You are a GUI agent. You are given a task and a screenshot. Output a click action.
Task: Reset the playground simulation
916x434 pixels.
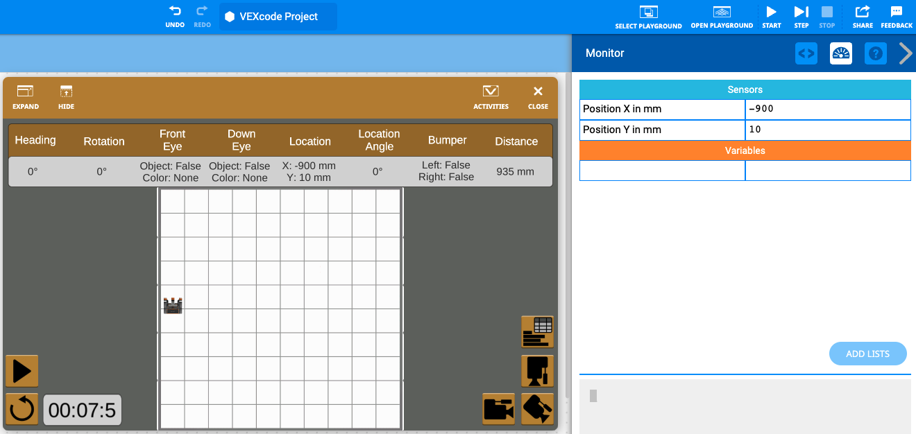(21, 408)
